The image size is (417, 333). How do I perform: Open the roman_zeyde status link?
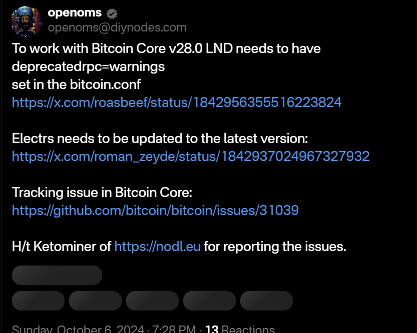pyautogui.click(x=191, y=156)
